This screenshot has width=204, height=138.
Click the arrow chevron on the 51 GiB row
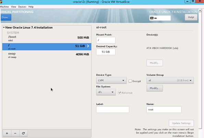tap(88, 46)
